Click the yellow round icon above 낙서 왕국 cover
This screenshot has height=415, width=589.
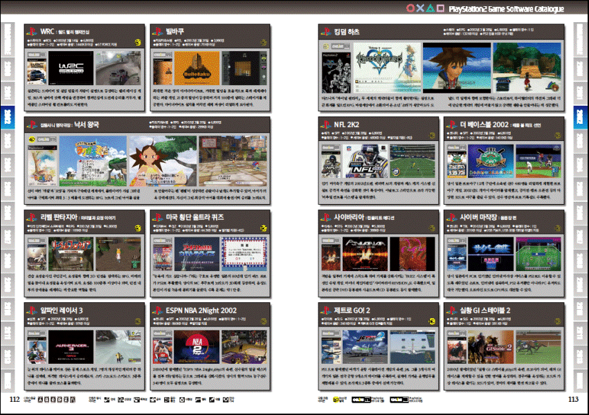click(32, 140)
